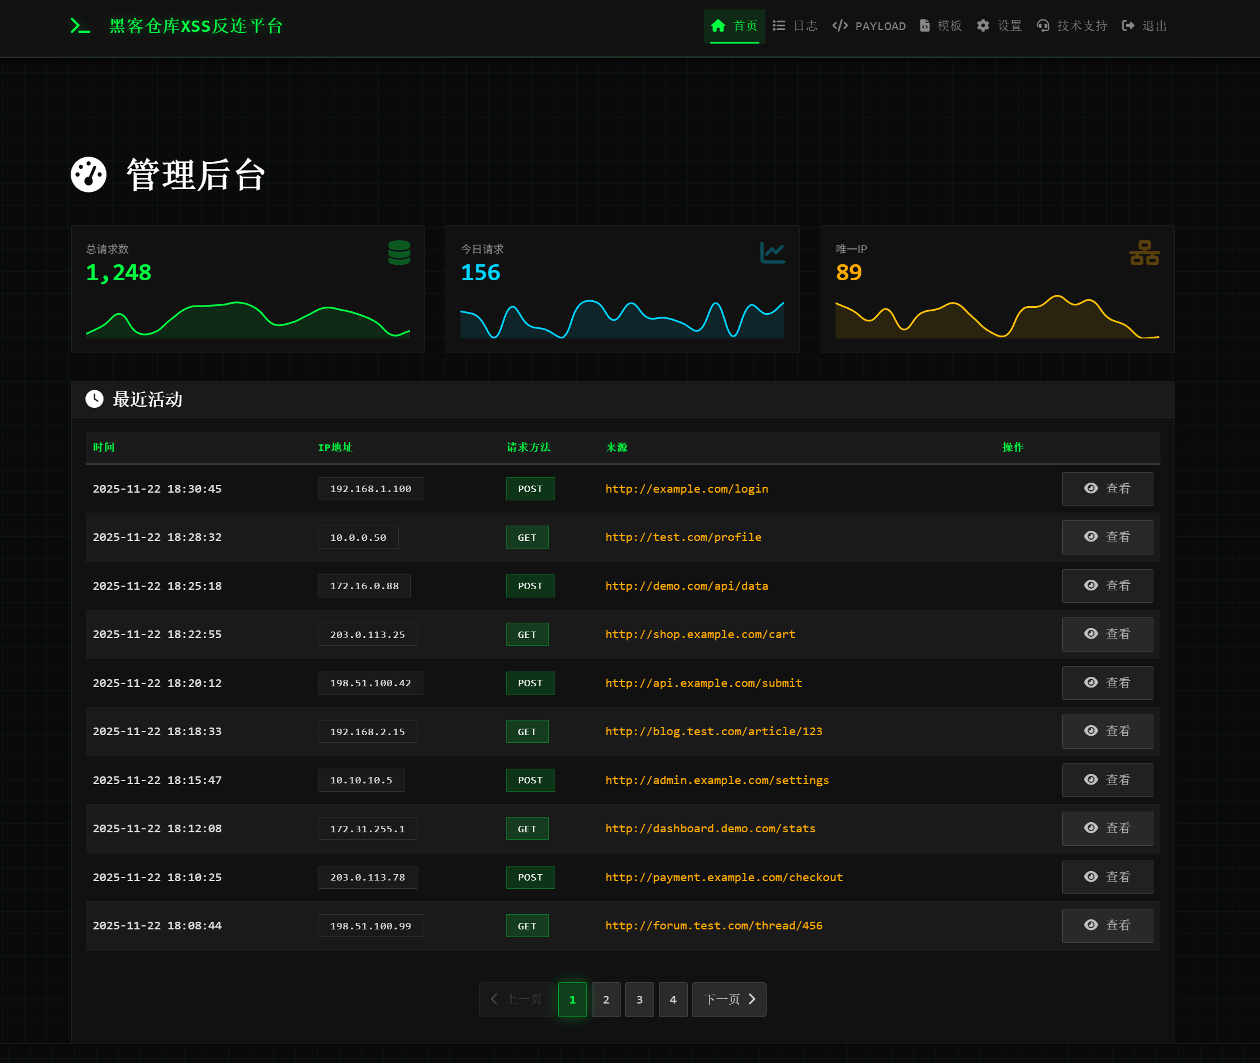1260x1063 pixels.
Task: Click the dashboard gauge icon beside 管理后台
Action: [x=89, y=175]
